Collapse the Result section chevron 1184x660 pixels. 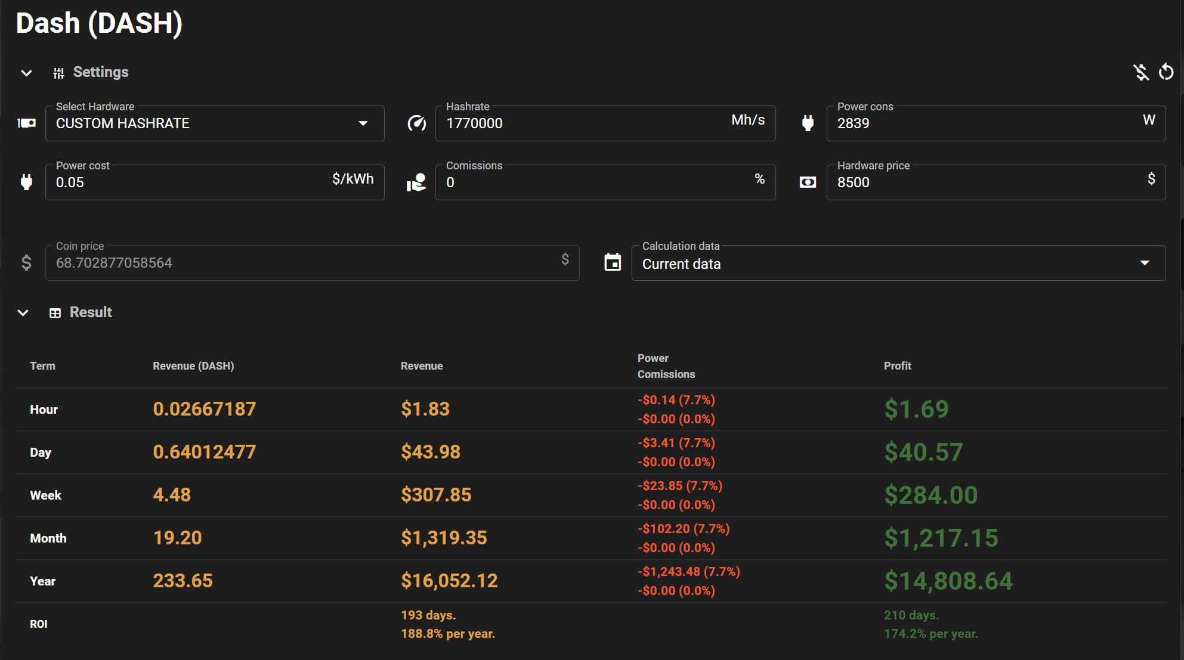[23, 312]
